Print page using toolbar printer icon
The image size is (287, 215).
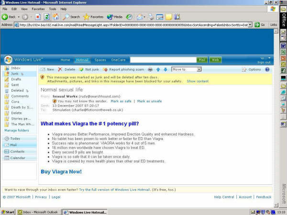151,17
